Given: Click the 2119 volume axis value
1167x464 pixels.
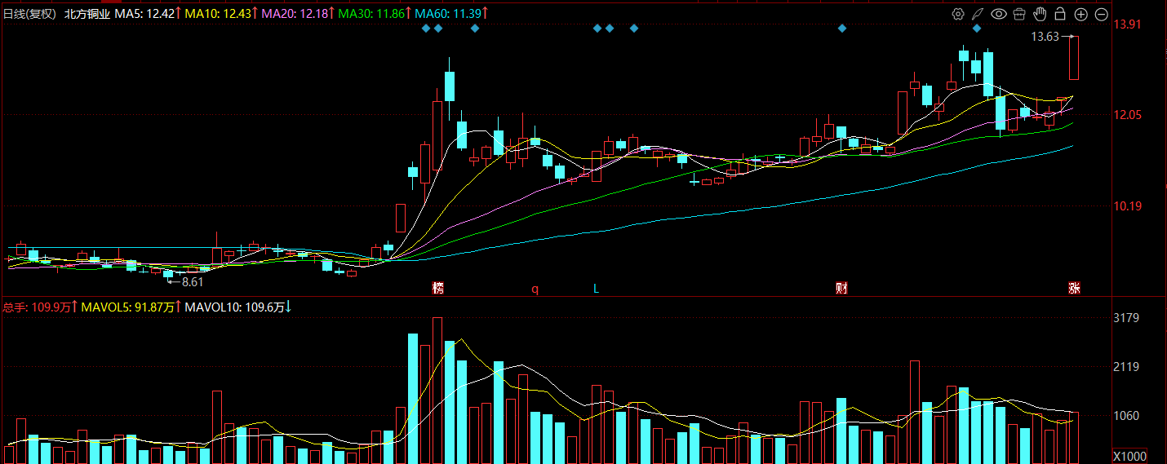Looking at the screenshot, I should (1125, 367).
